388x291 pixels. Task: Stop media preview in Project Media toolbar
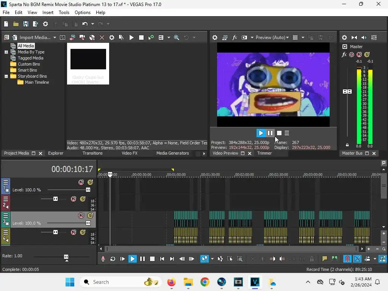[x=141, y=38]
